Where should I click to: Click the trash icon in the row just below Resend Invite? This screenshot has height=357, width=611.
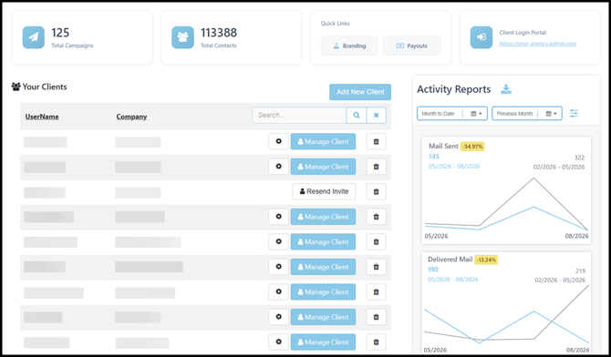click(376, 217)
